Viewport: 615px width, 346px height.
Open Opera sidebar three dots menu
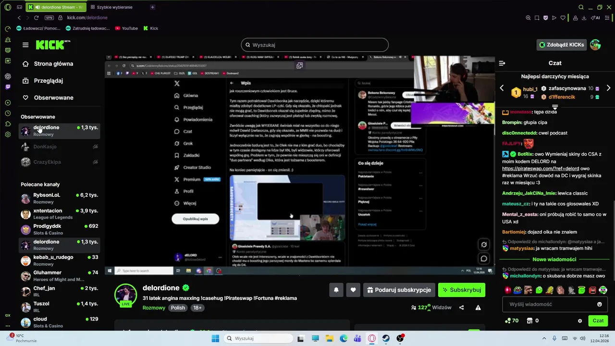coord(8,325)
